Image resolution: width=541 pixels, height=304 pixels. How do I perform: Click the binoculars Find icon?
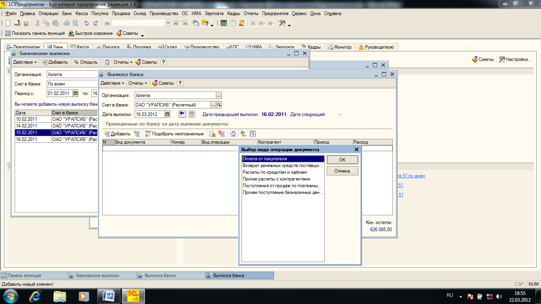tap(107, 23)
